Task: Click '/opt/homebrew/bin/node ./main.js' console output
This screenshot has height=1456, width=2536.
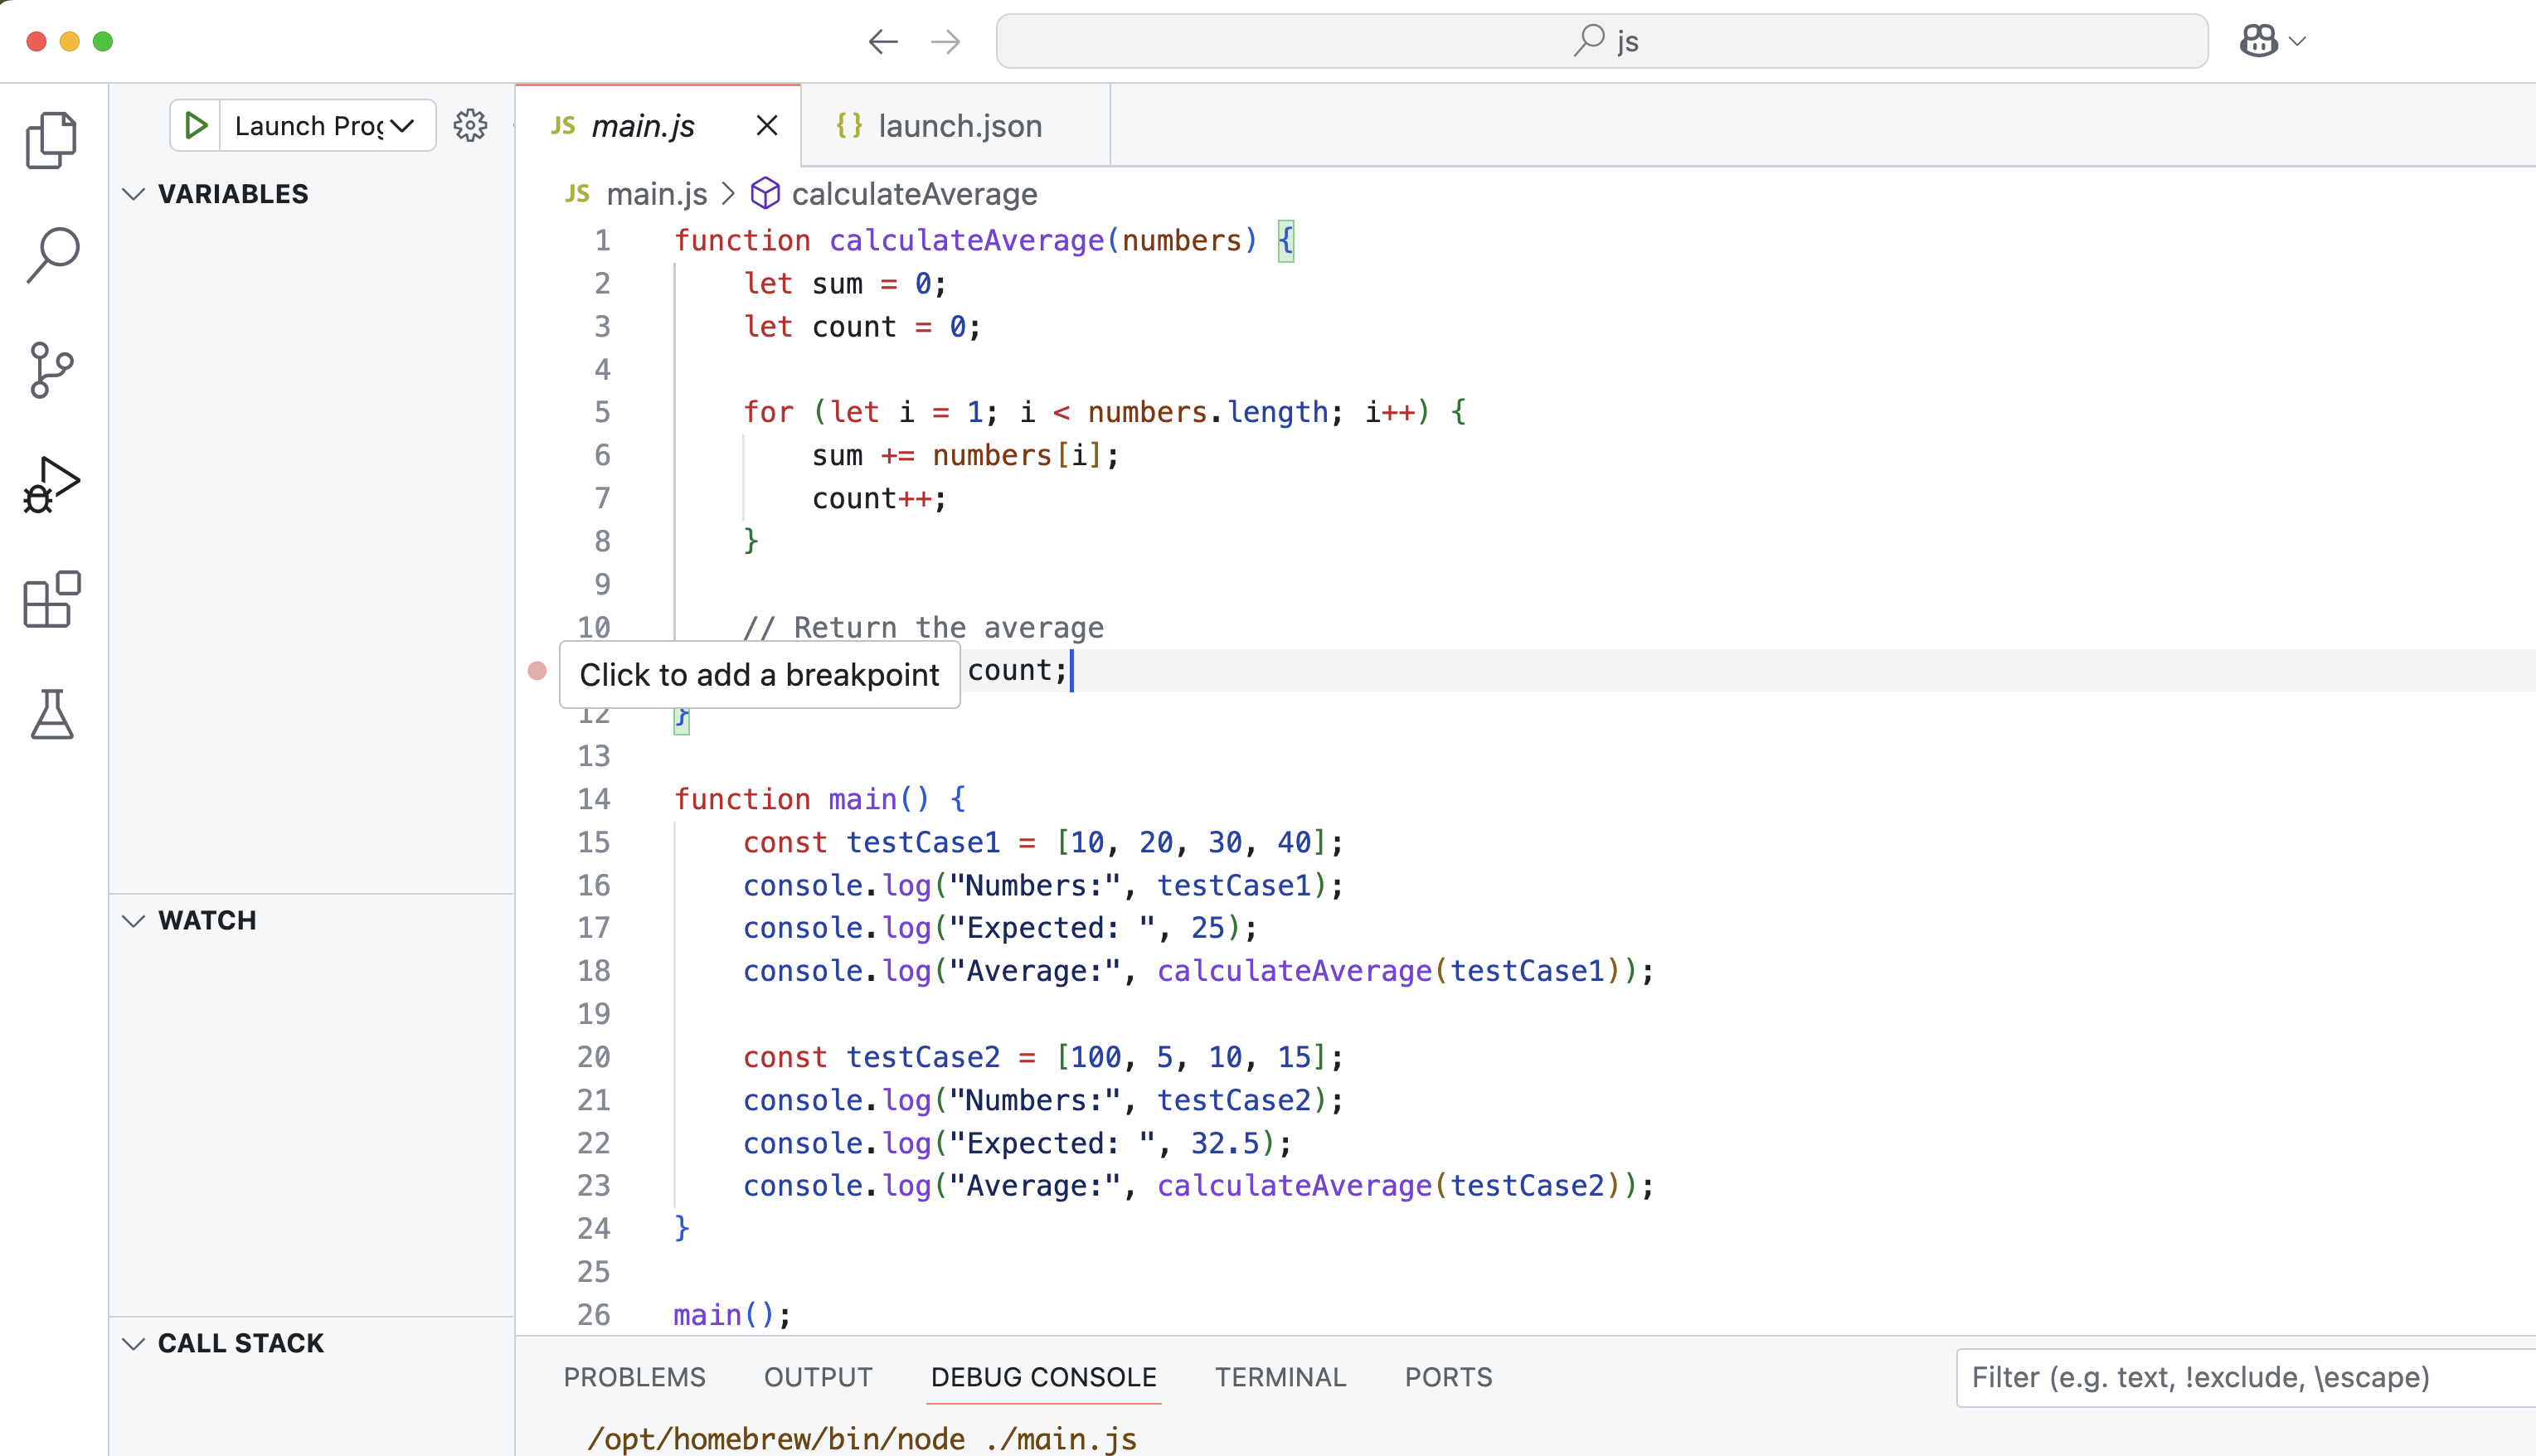Action: coord(861,1439)
